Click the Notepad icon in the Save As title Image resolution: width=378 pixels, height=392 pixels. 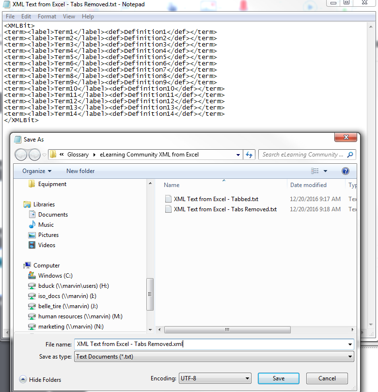[x=17, y=140]
